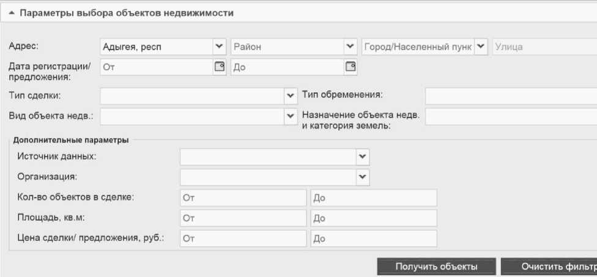Click the Кол-во объектов 'От' field

coord(242,198)
